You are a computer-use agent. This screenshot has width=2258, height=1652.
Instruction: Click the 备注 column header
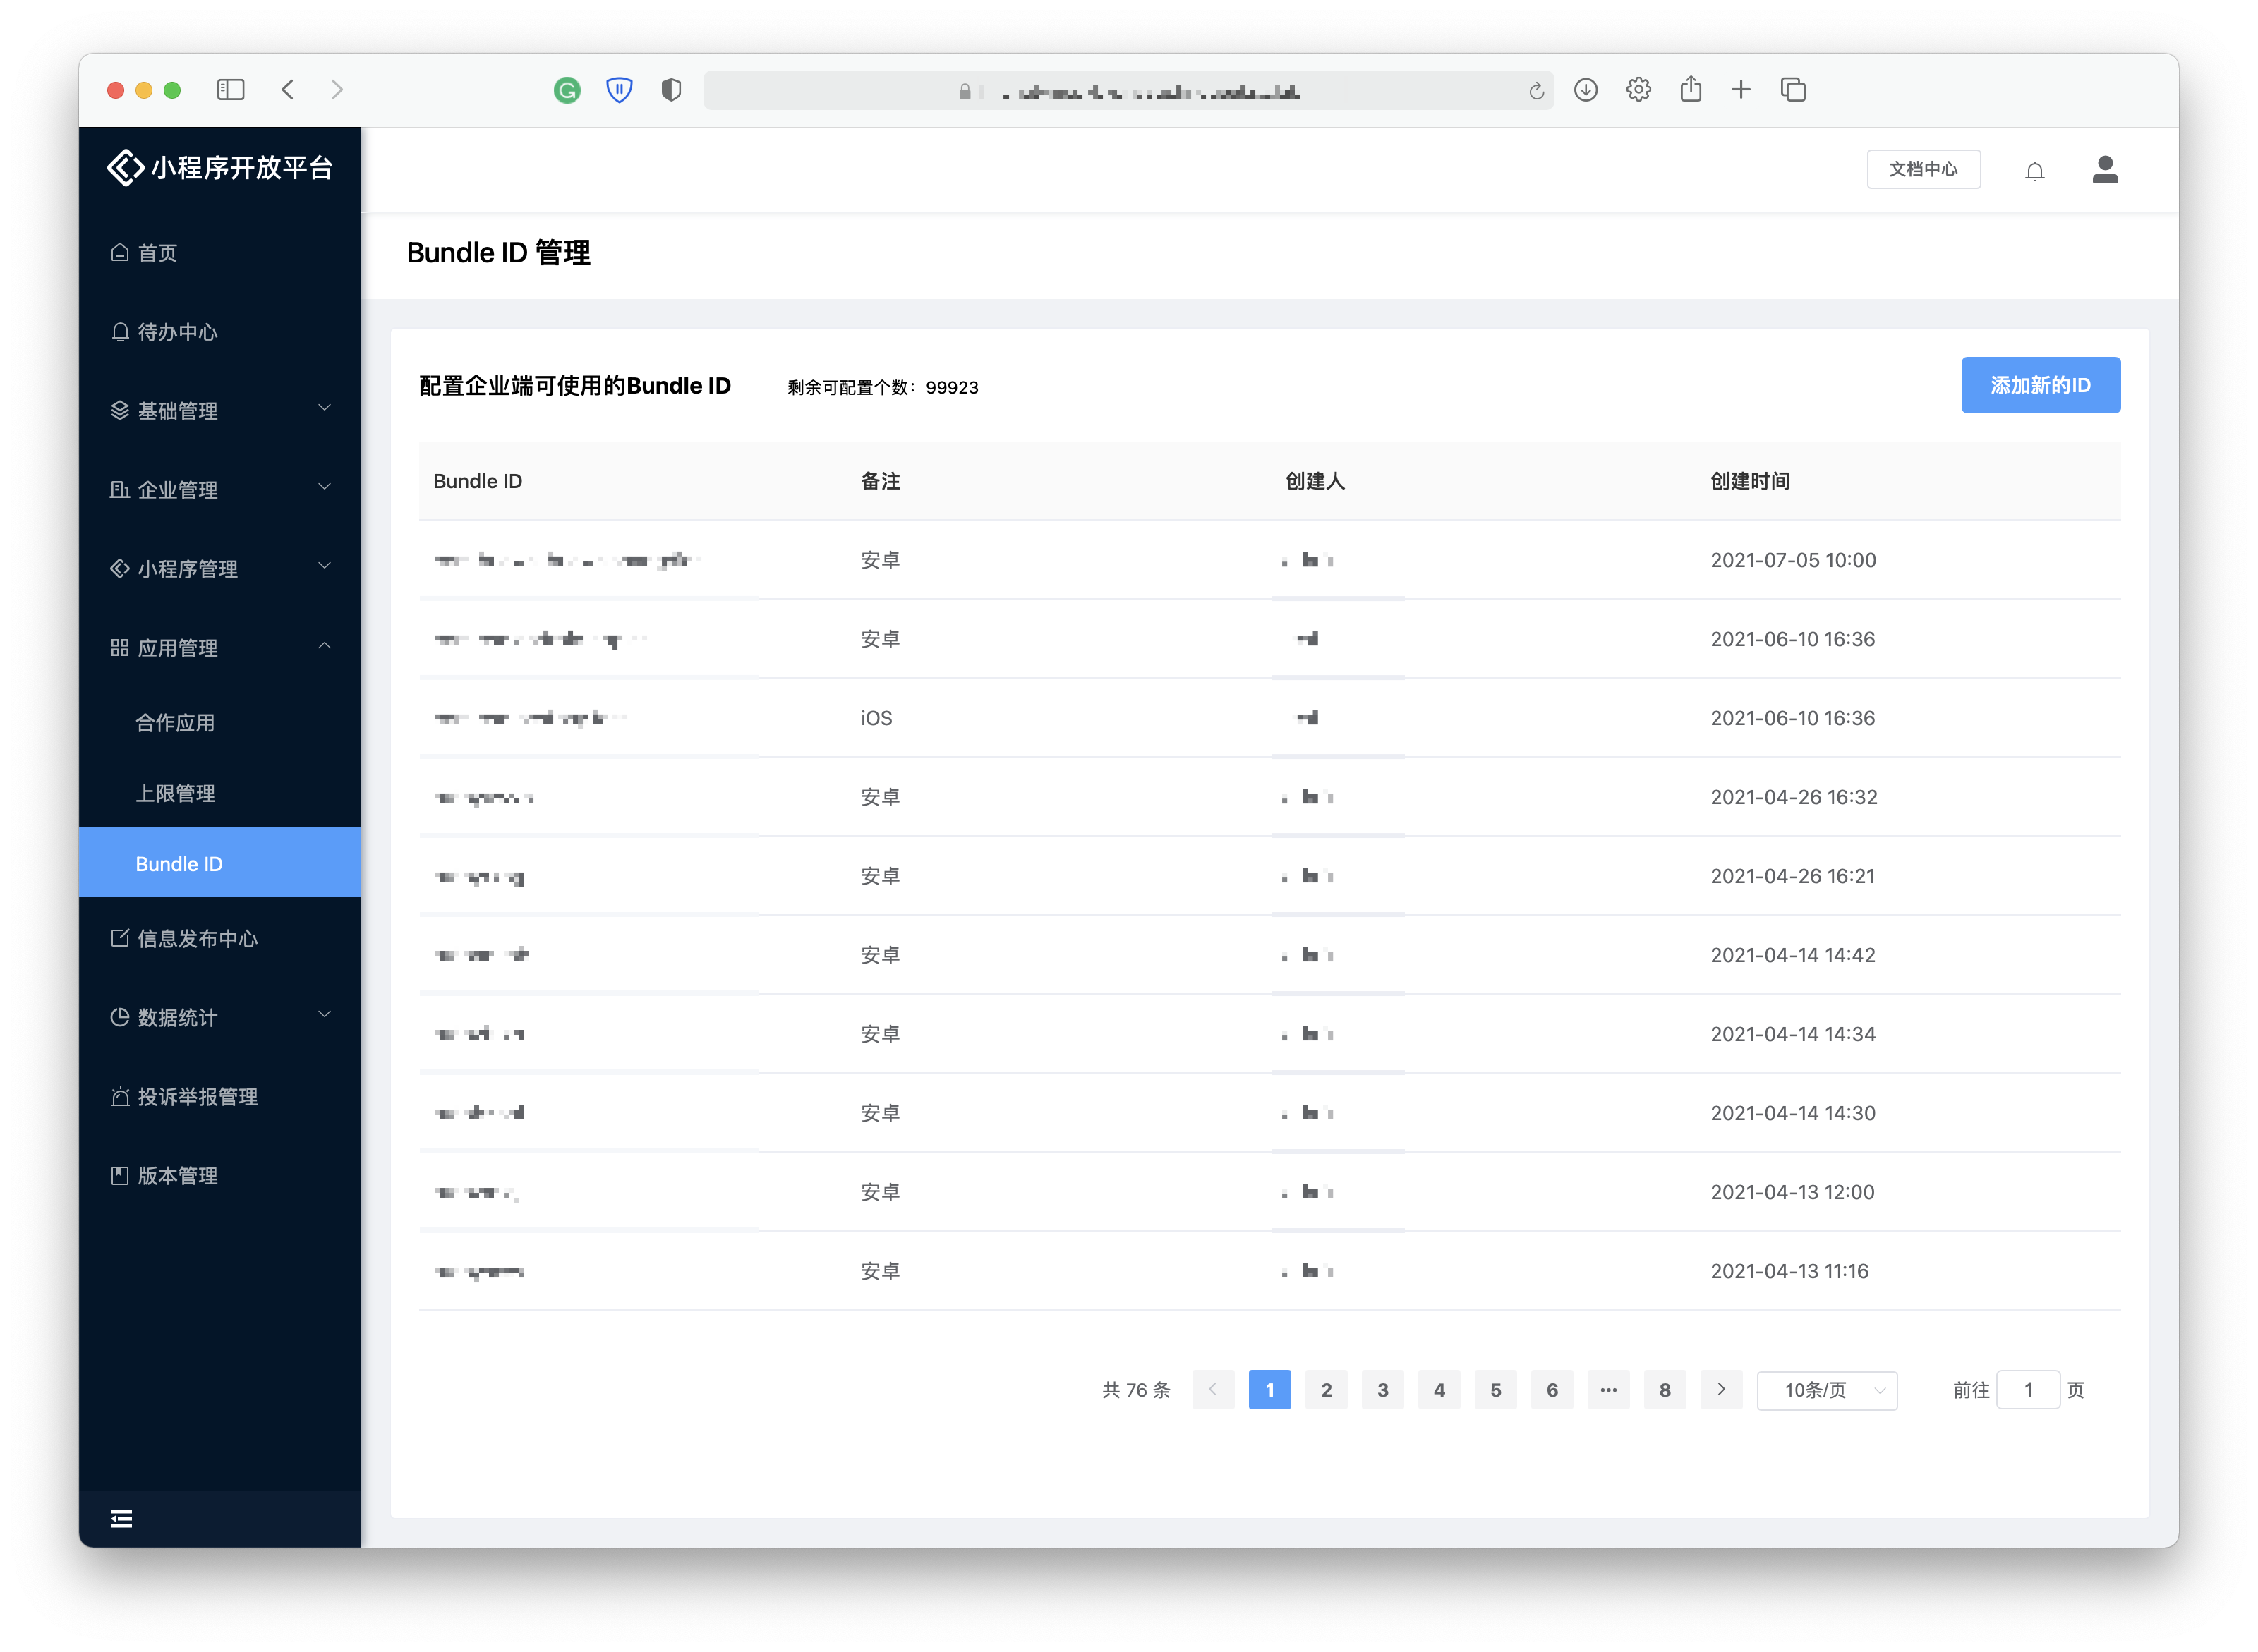[881, 481]
